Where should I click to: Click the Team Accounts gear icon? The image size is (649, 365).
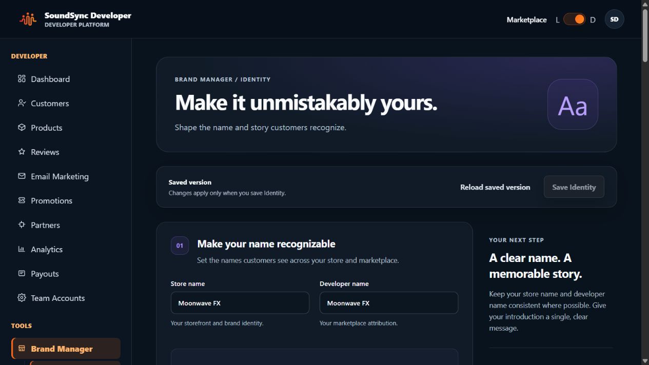[x=22, y=298]
